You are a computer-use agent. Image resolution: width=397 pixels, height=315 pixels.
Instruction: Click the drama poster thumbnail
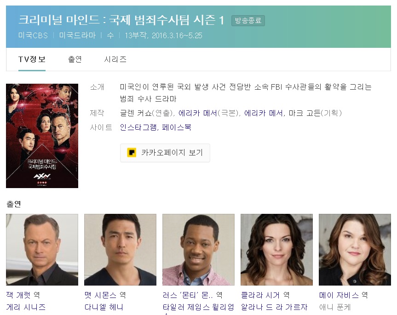[42, 136]
